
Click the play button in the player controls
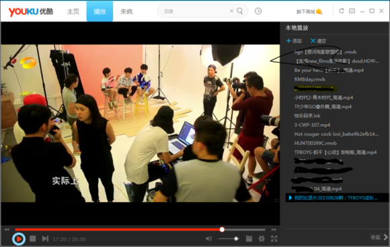(19, 239)
